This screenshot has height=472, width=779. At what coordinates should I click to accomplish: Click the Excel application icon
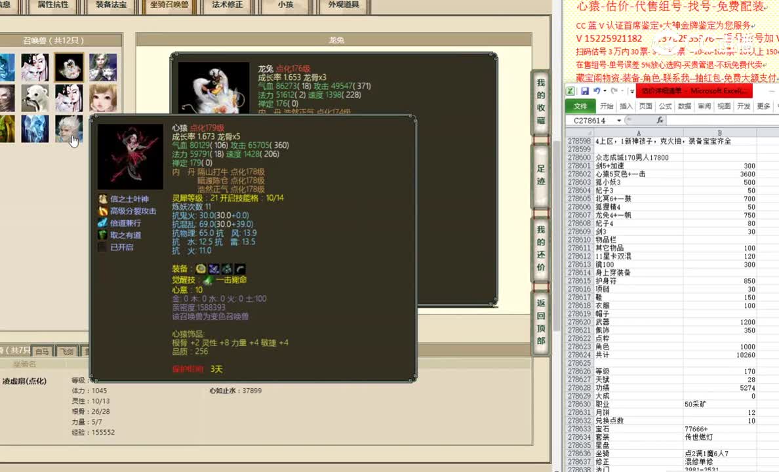coord(570,91)
